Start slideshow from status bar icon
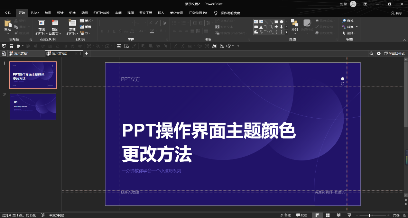This screenshot has height=218, width=408. (x=349, y=215)
